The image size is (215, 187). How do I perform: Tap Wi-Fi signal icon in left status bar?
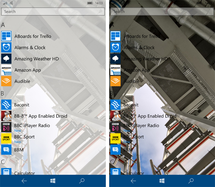pos(11,3)
